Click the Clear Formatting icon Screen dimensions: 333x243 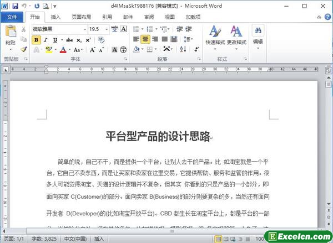coord(101,40)
